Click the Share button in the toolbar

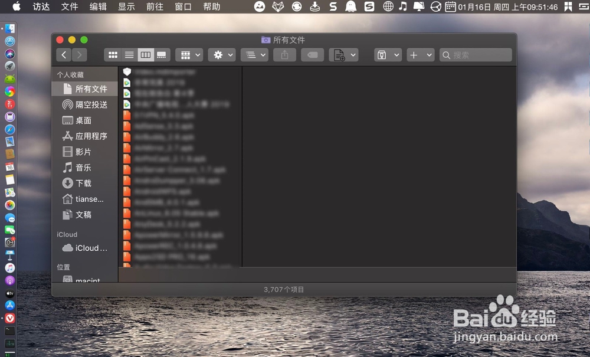[285, 54]
